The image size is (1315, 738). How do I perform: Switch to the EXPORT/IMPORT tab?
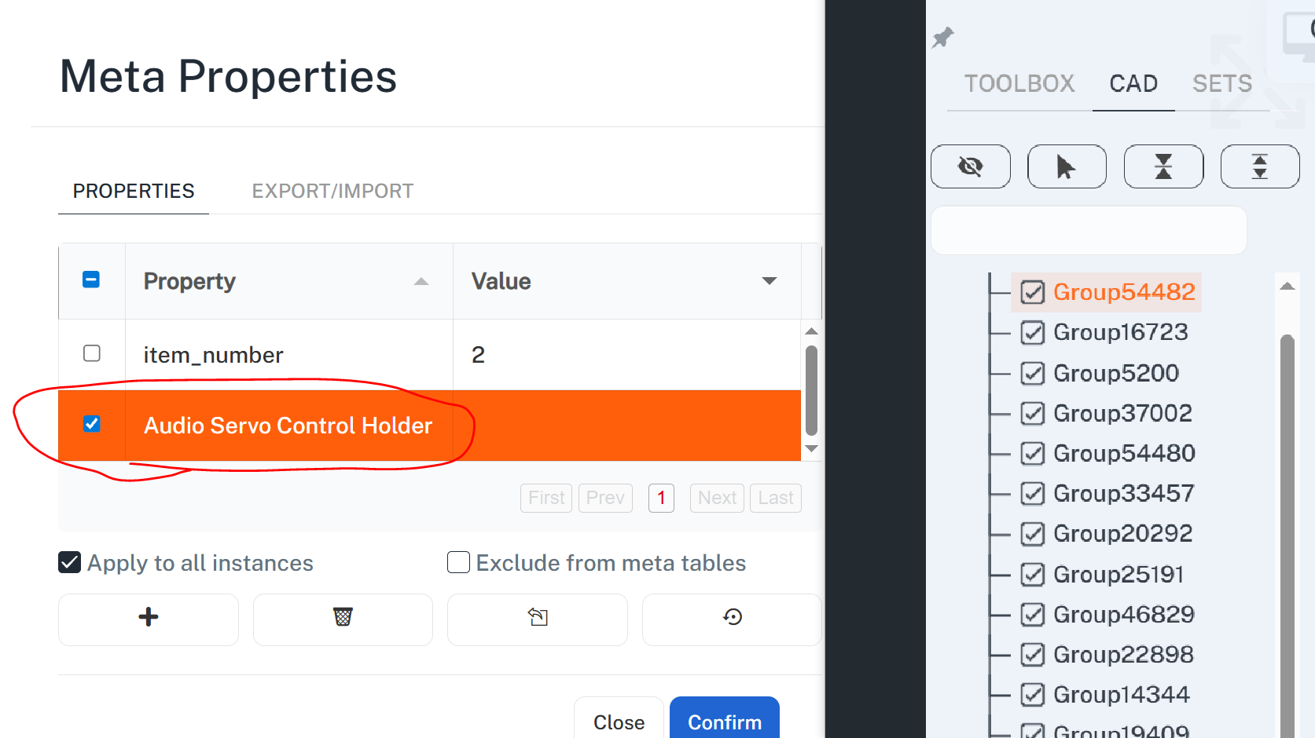332,191
